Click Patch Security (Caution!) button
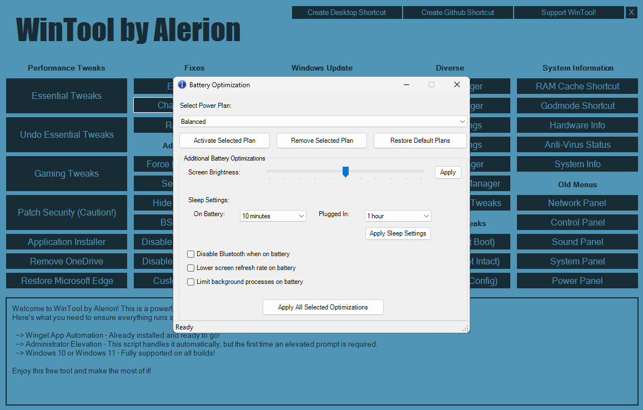 pos(67,213)
